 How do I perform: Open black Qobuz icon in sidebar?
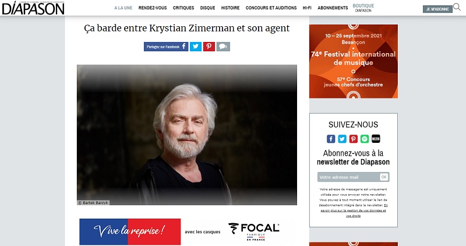point(376,139)
